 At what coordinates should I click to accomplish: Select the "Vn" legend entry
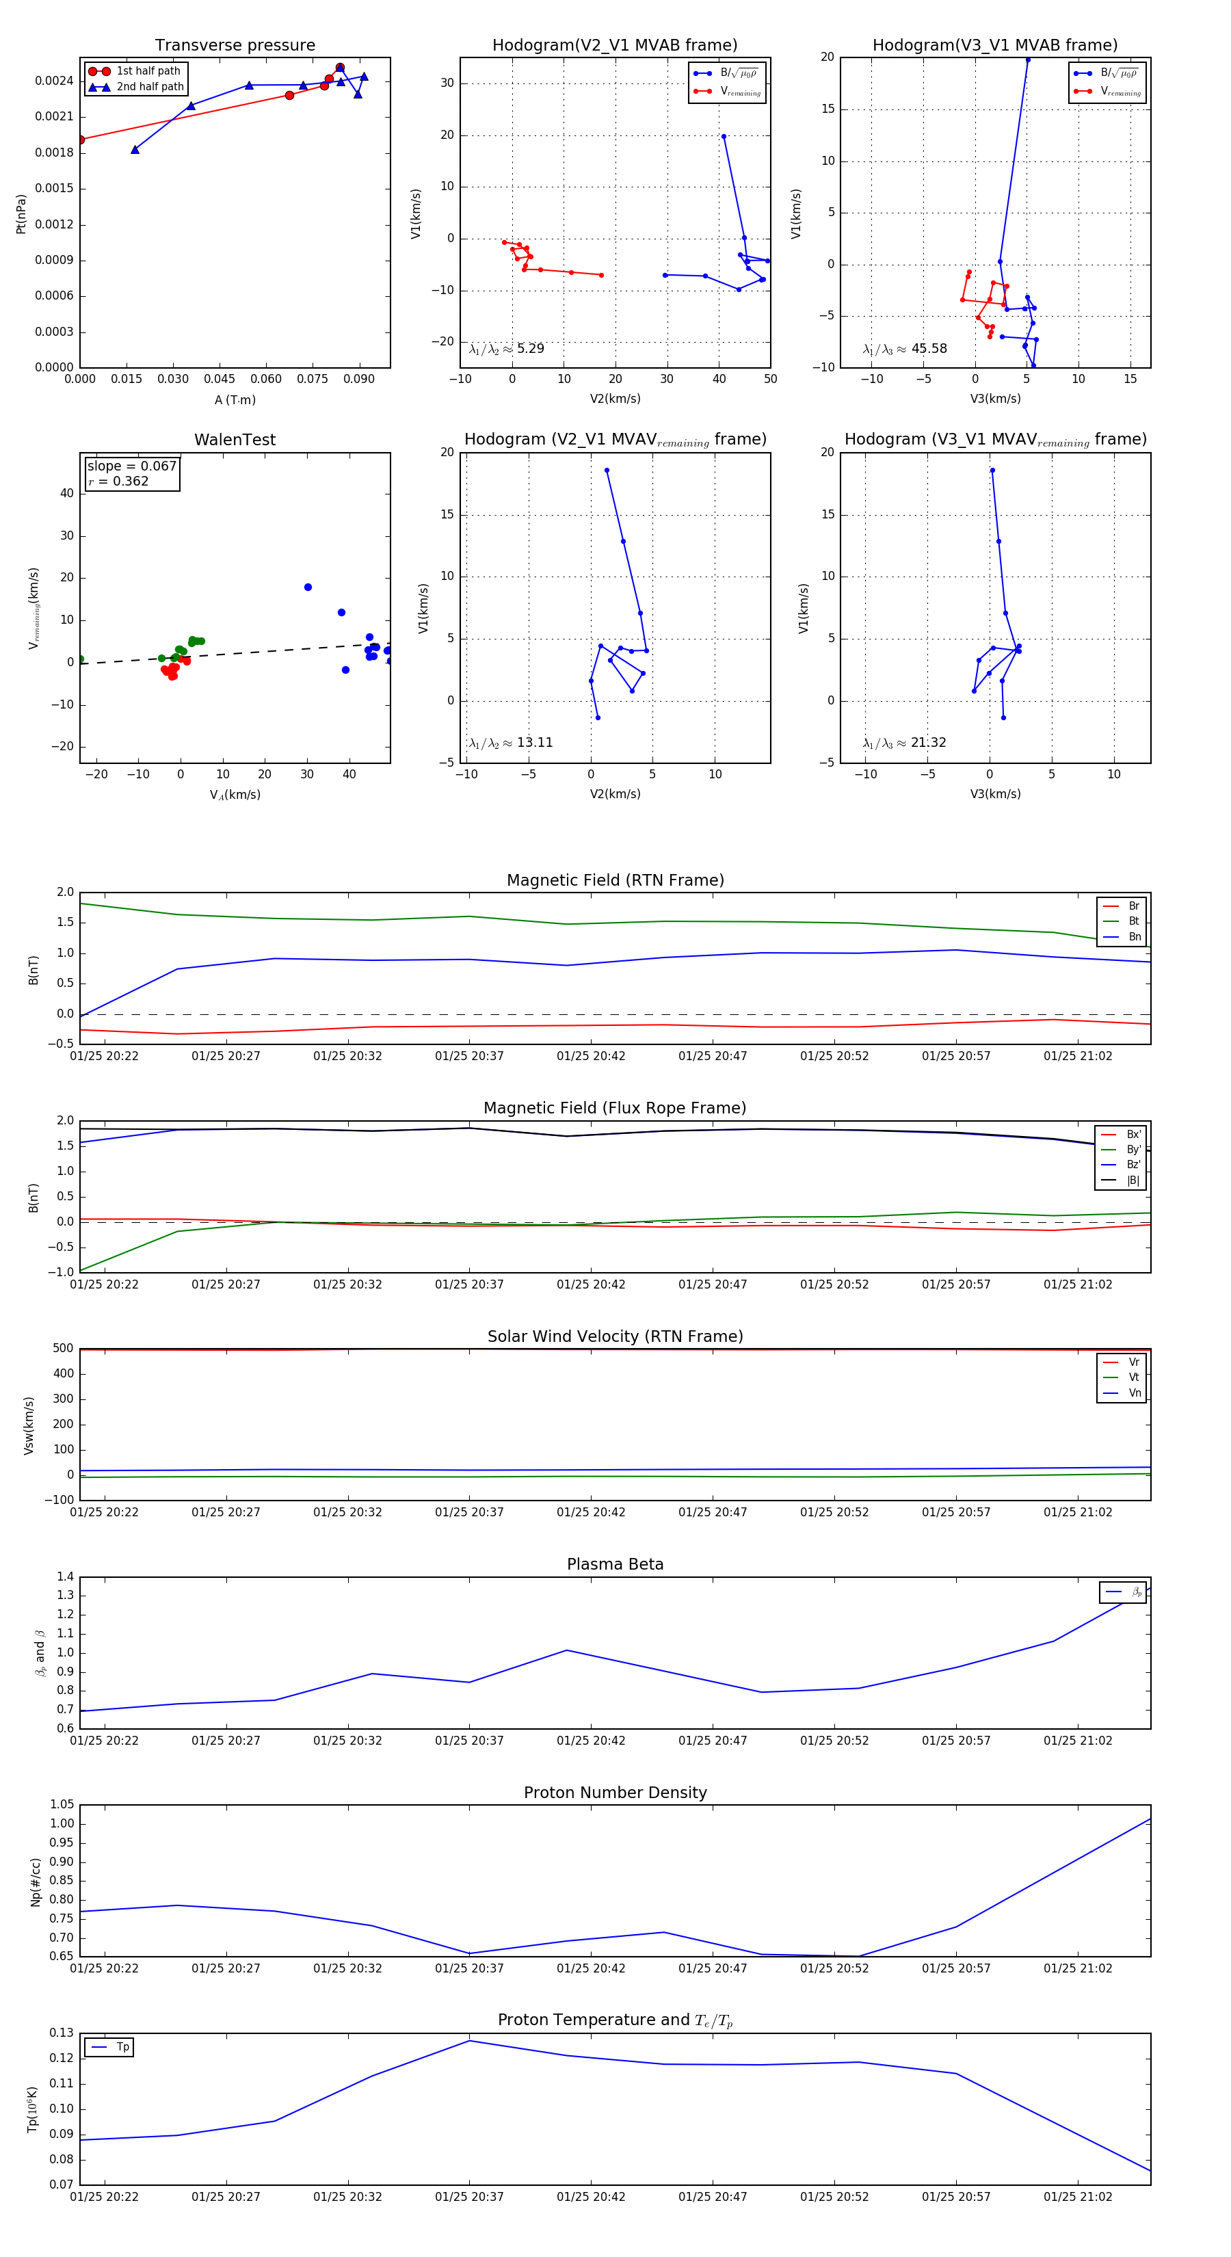tap(1122, 1393)
